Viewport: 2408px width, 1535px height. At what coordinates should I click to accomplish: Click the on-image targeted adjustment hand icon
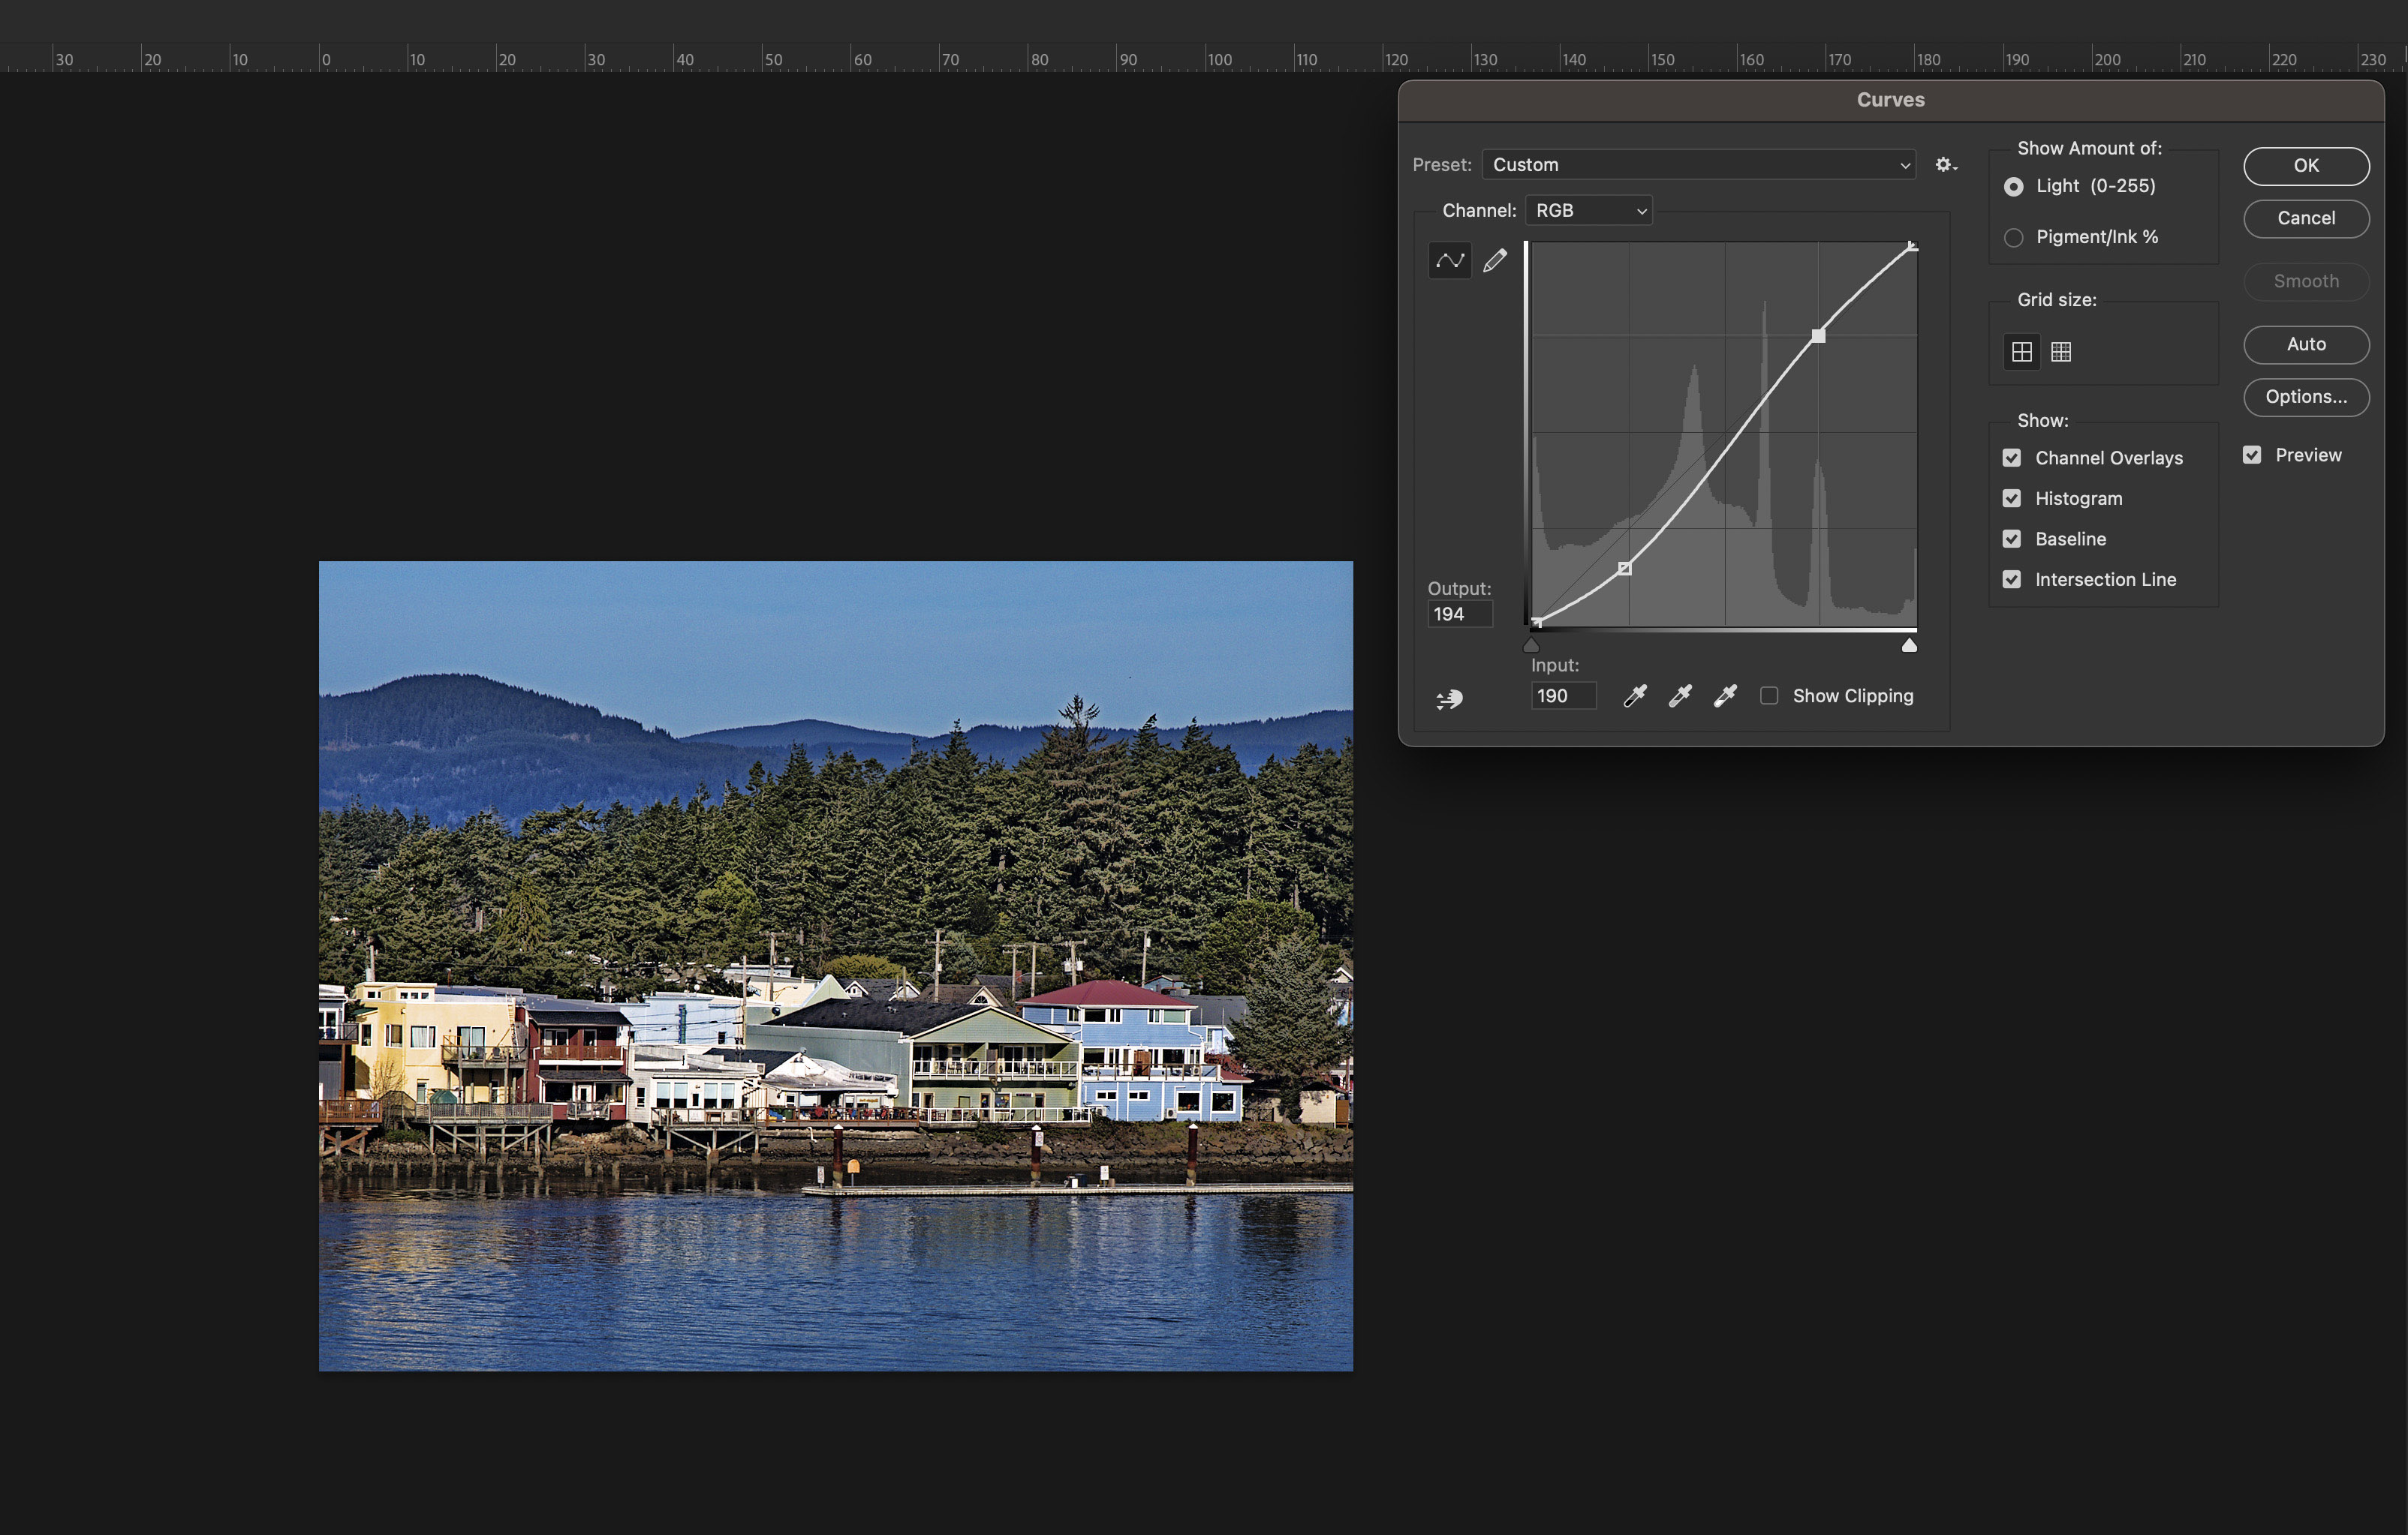pos(1449,698)
